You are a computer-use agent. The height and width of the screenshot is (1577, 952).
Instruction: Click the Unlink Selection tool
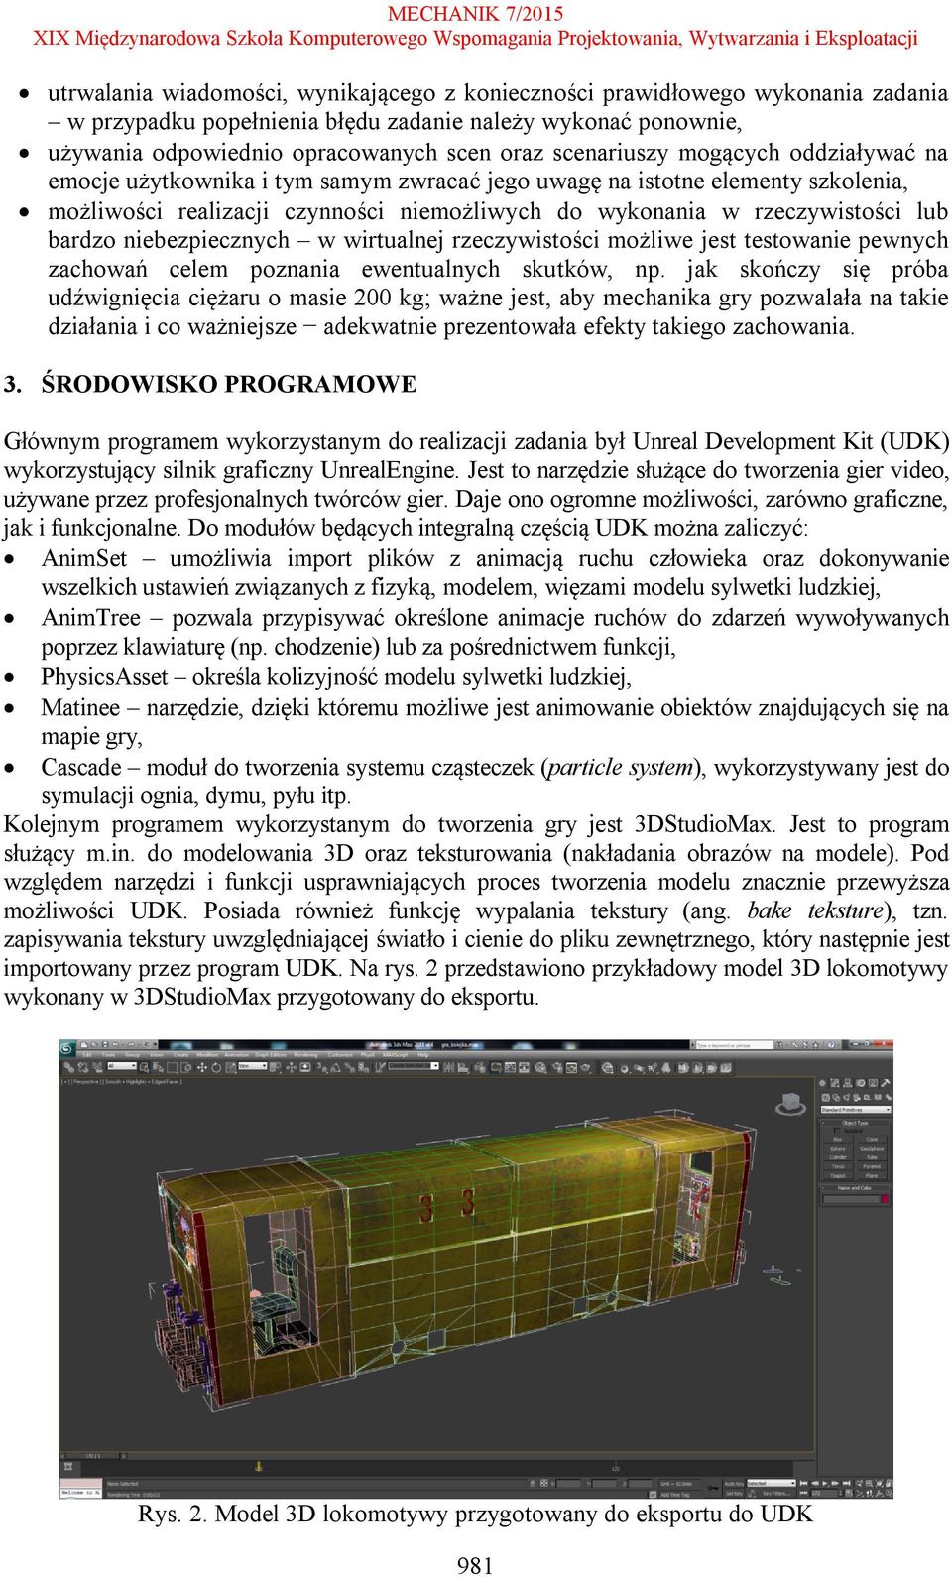(82, 1067)
